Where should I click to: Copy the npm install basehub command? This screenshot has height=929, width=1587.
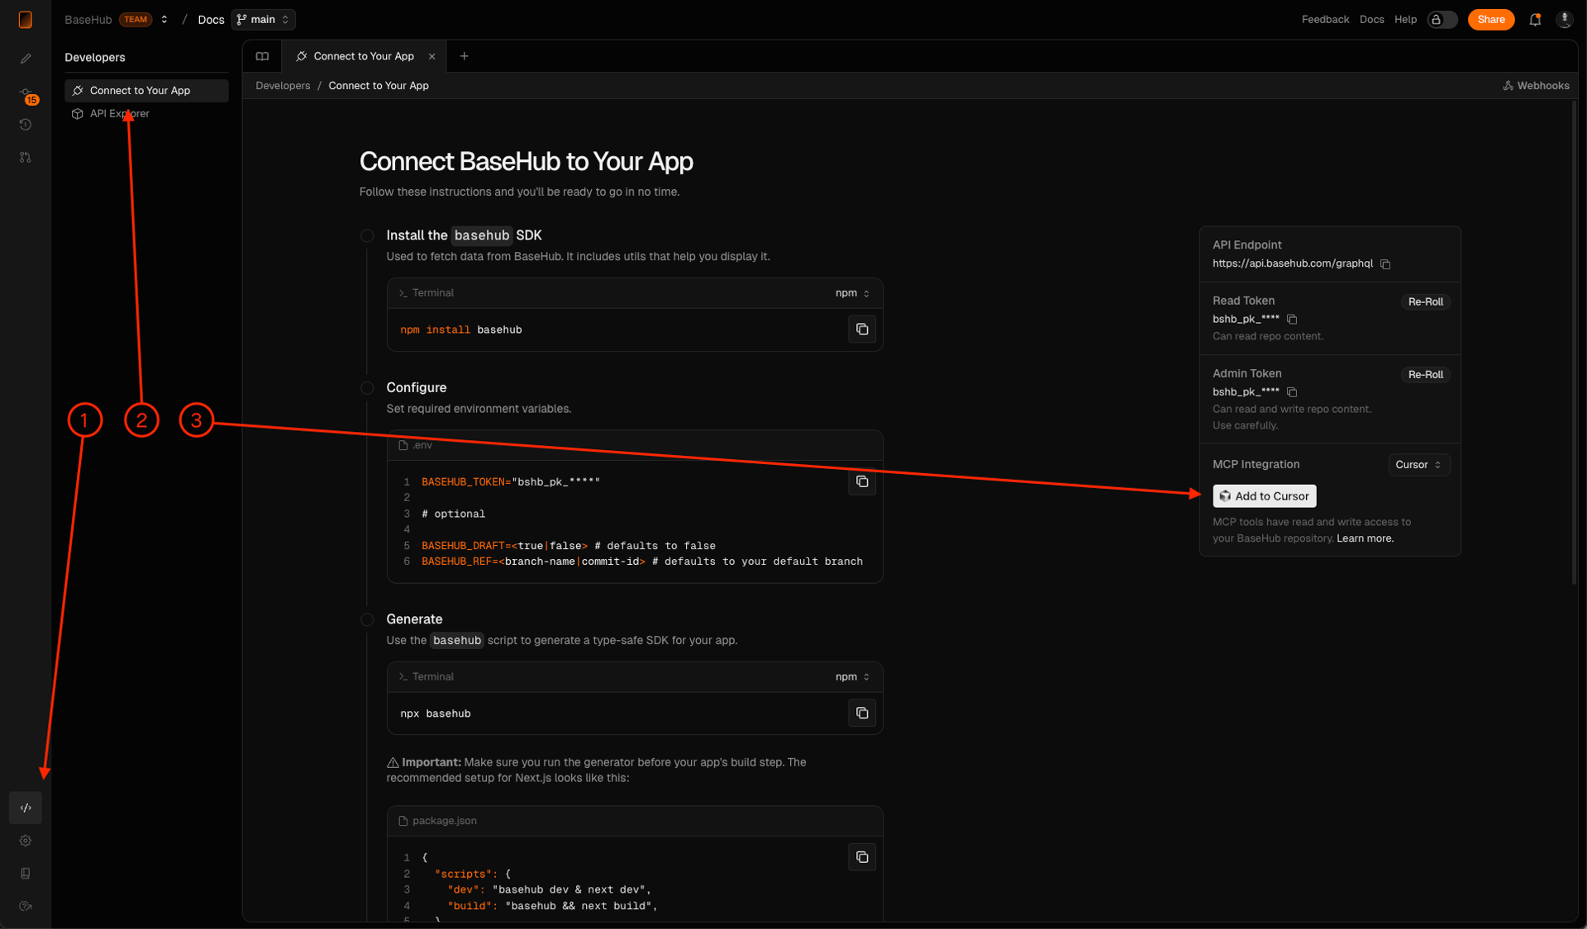pyautogui.click(x=861, y=329)
